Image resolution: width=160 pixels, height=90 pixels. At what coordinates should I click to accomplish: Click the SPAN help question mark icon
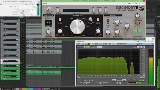77,44
